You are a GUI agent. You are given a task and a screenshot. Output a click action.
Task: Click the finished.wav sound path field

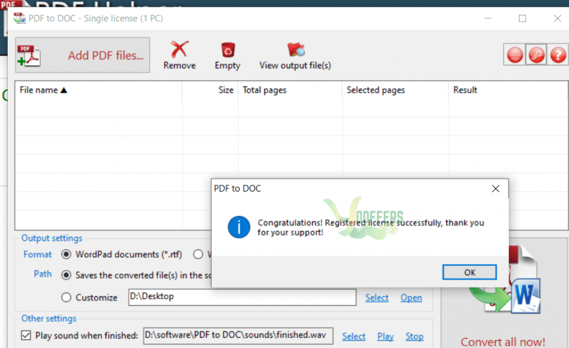(x=238, y=335)
